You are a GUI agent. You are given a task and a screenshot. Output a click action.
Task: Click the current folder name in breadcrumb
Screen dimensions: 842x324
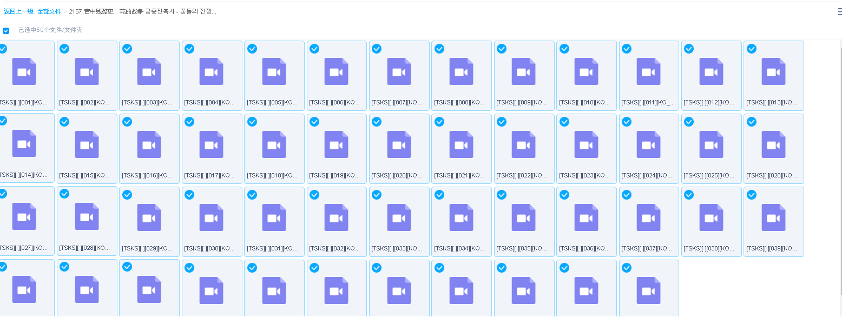pos(143,11)
